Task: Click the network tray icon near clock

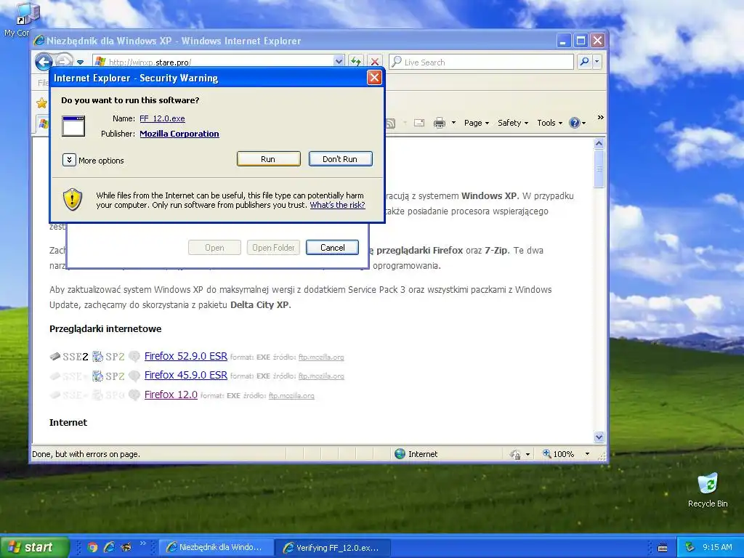Action: click(x=690, y=547)
